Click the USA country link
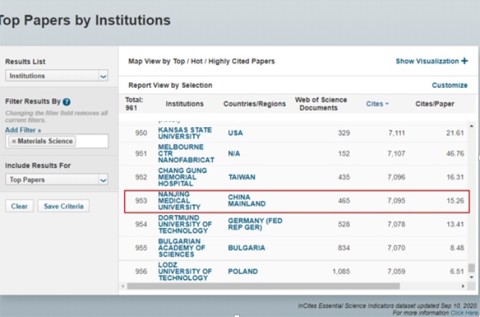Viewport: 480px width, 317px height. [235, 133]
